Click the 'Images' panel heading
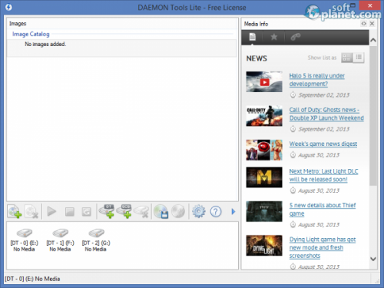Image resolution: width=384 pixels, height=288 pixels. point(18,24)
